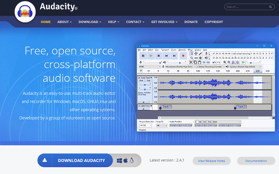Open the COPYRIGHT page

pos(214,22)
